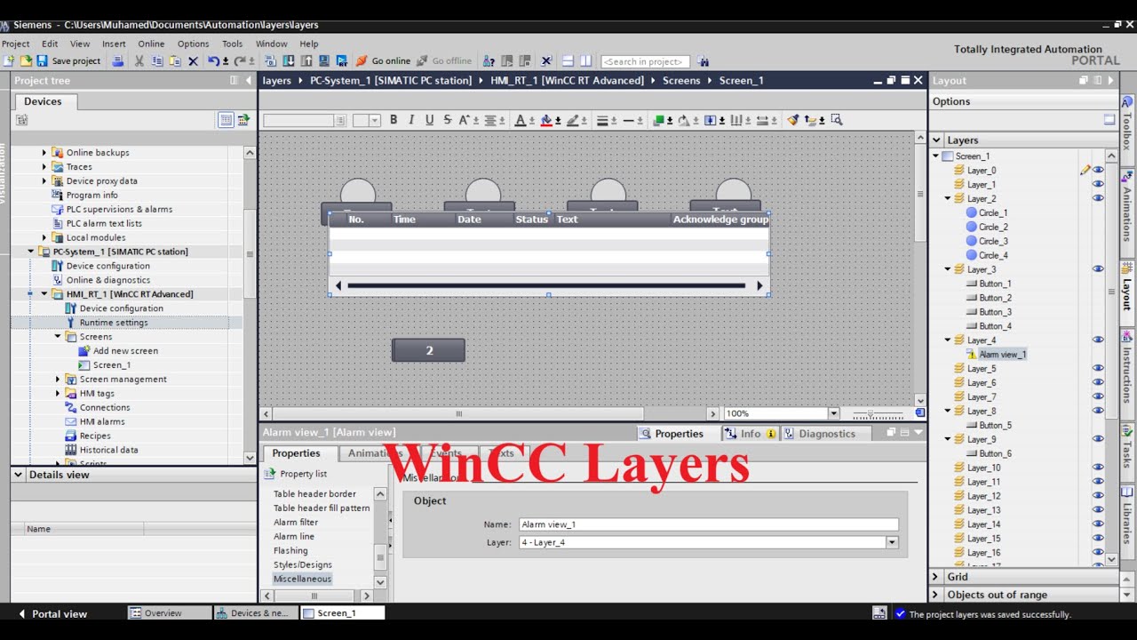Open the Options menu

click(x=193, y=44)
